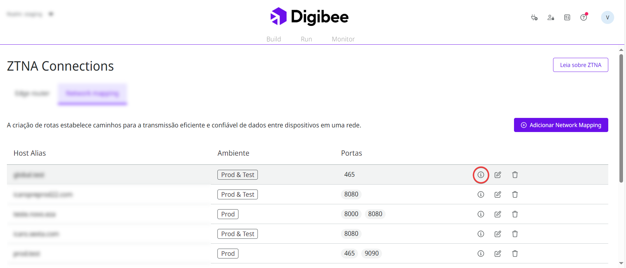
Task: Expand the realm selector dropdown arrow
Action: pyautogui.click(x=51, y=14)
